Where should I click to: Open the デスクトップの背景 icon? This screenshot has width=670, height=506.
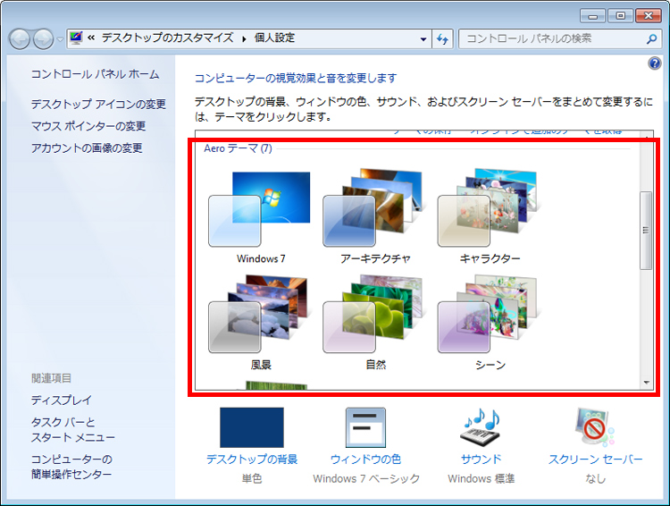click(252, 427)
